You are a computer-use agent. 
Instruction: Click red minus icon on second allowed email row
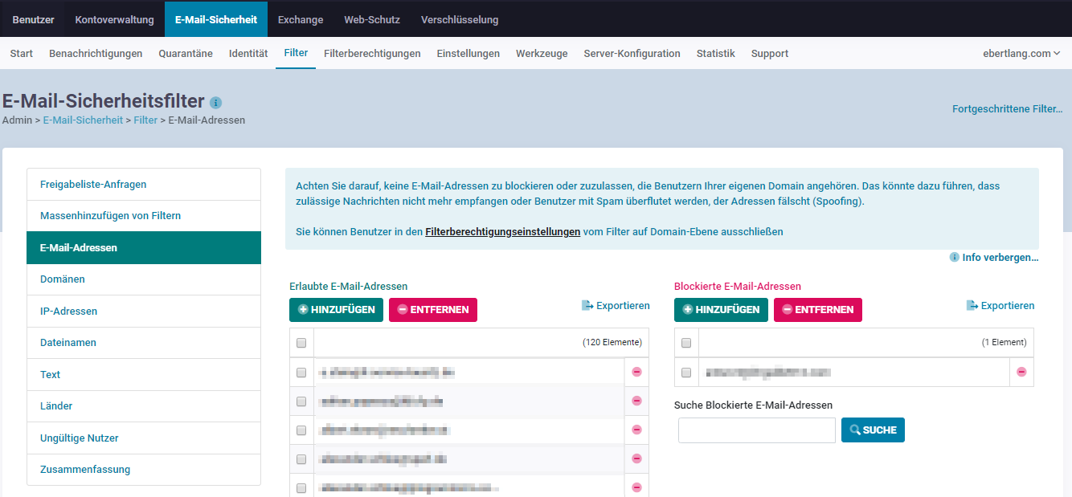click(636, 401)
